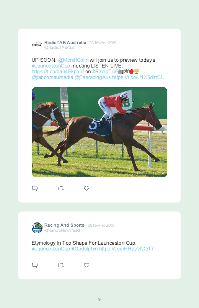Follow the https://t.co/U1X5dlrrCL link
Screen dimensions: 199x308
click(x=138, y=77)
